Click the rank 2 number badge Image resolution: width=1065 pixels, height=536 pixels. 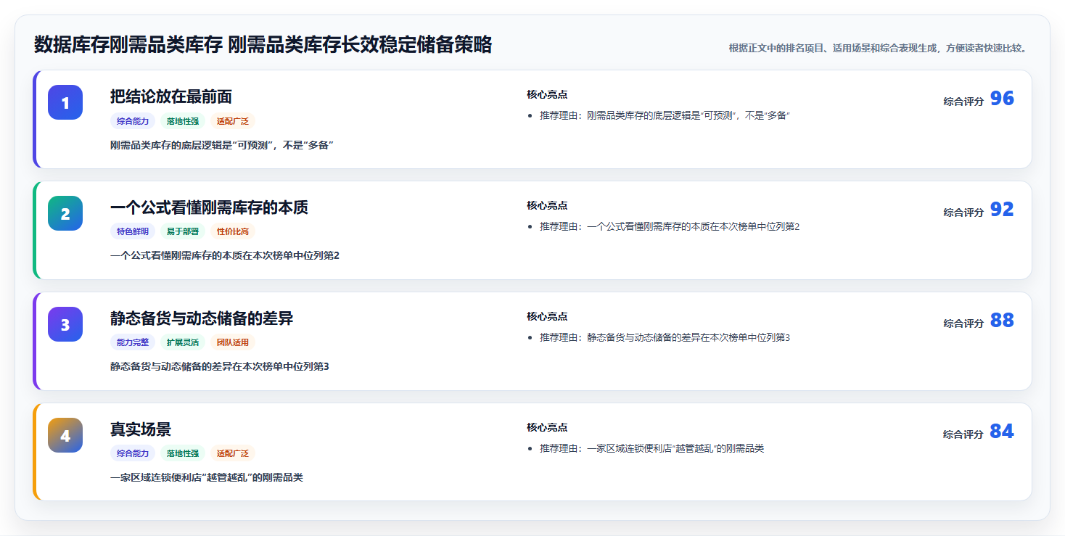click(x=65, y=213)
